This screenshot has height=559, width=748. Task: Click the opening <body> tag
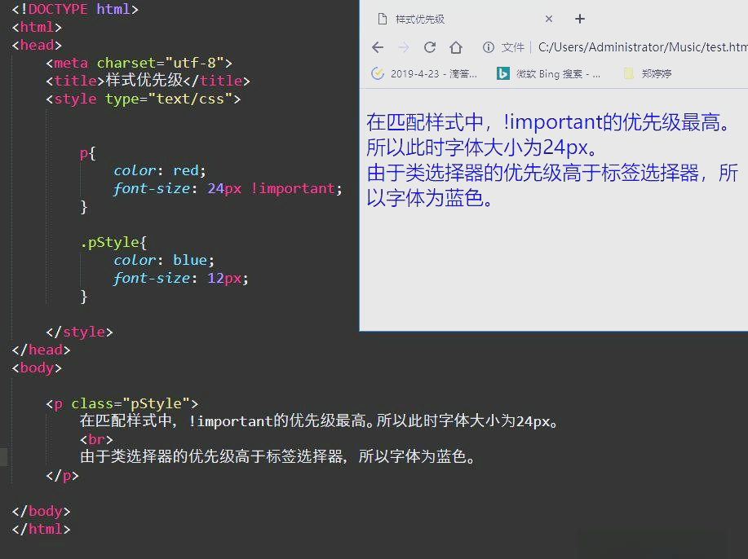[x=37, y=368]
